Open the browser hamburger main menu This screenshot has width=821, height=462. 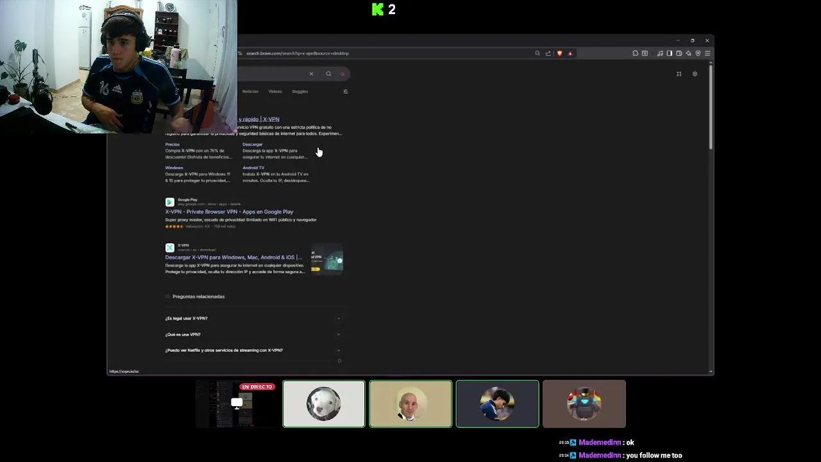coord(707,53)
